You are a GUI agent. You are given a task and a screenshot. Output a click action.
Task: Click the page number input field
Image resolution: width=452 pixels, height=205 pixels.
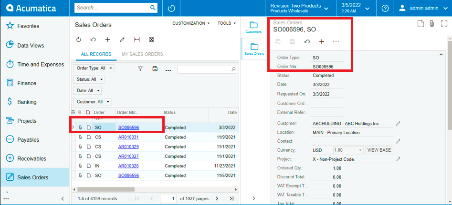point(168,198)
